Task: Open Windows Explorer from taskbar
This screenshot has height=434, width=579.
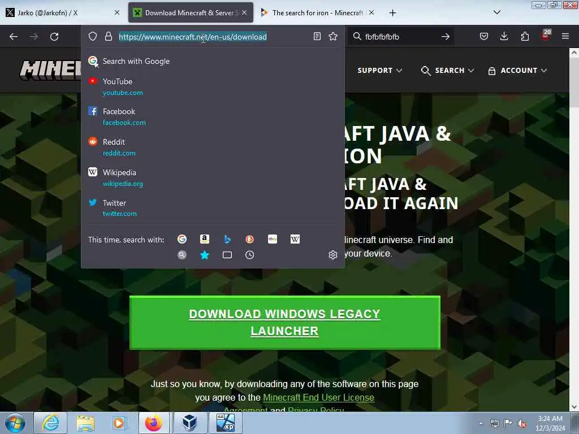Action: [x=86, y=423]
